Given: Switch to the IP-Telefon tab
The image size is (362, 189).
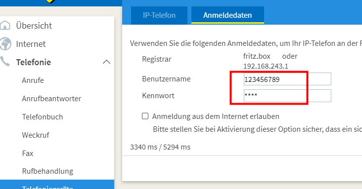Looking at the screenshot, I should point(159,15).
